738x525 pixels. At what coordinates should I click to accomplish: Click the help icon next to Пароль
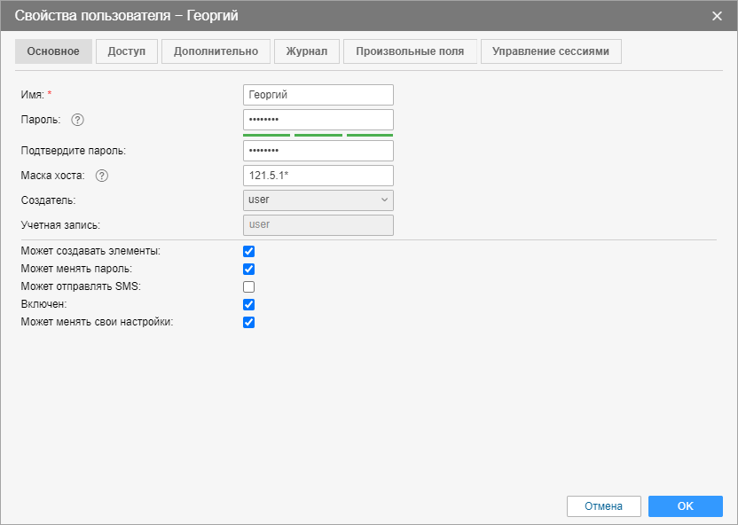[77, 120]
